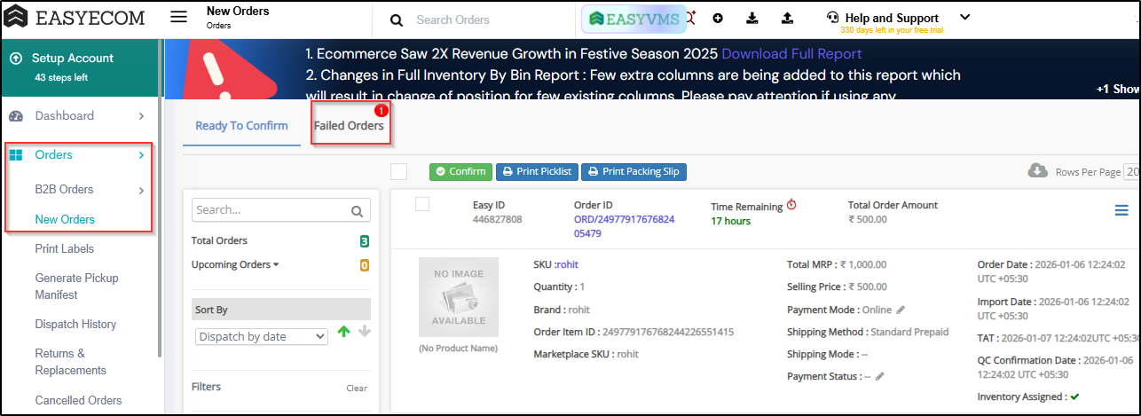Select the checkbox for order 446827808
Viewport: 1141px width, 416px height.
[x=422, y=205]
